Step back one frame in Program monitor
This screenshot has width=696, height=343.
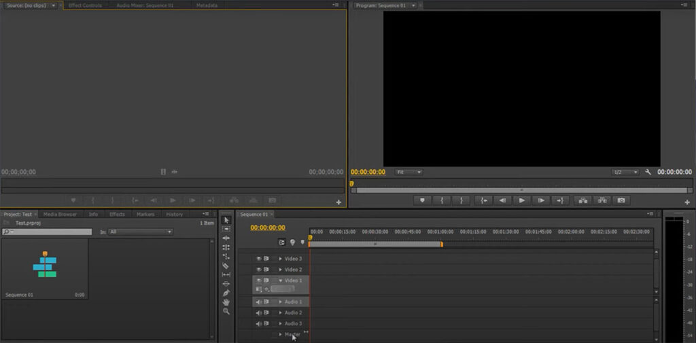click(x=502, y=200)
